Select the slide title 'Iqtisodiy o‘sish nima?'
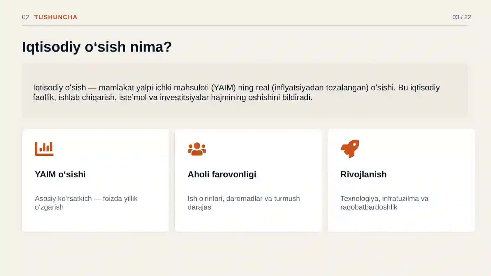This screenshot has height=276, width=491. (97, 47)
